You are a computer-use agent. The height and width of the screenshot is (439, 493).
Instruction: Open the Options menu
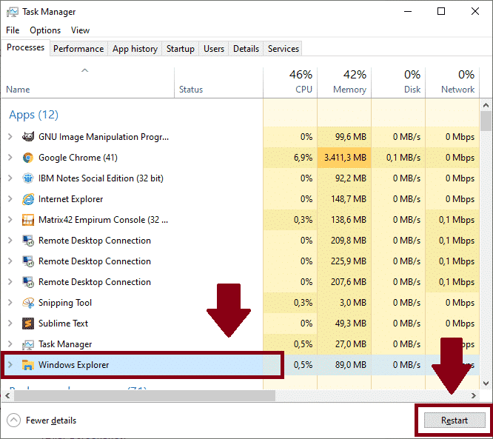click(45, 30)
